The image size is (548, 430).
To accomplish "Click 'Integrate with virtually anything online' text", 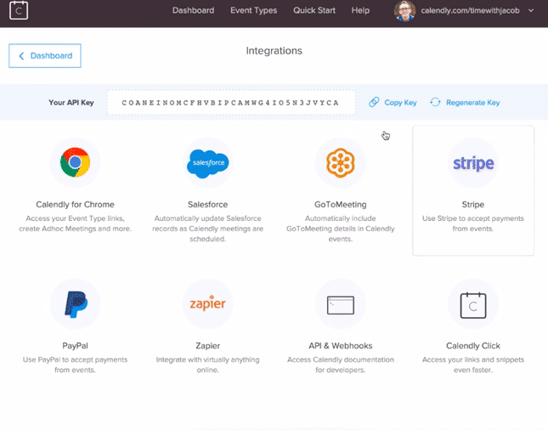I will [208, 365].
